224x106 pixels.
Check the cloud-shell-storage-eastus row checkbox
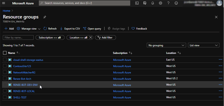point(5,60)
